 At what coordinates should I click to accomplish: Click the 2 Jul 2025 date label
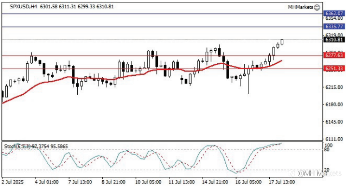pos(13,182)
